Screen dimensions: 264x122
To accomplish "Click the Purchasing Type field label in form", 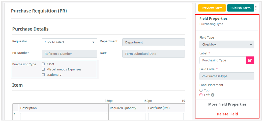I will point(24,64).
